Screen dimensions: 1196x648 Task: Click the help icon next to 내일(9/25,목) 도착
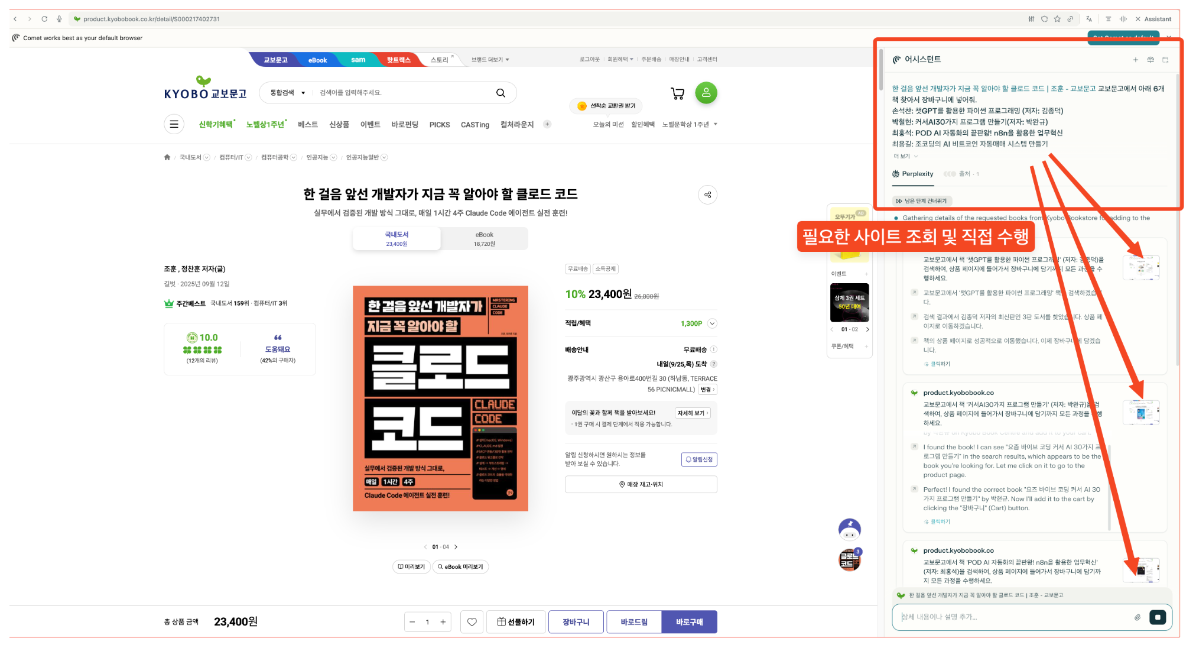pyautogui.click(x=713, y=364)
